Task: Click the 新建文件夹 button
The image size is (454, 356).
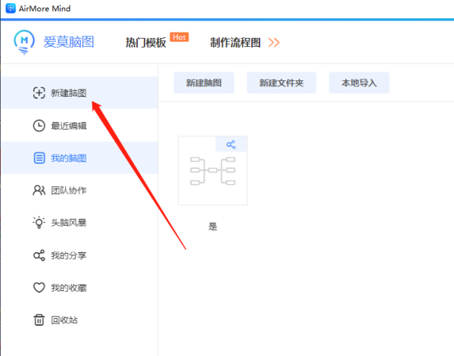Action: pyautogui.click(x=281, y=83)
